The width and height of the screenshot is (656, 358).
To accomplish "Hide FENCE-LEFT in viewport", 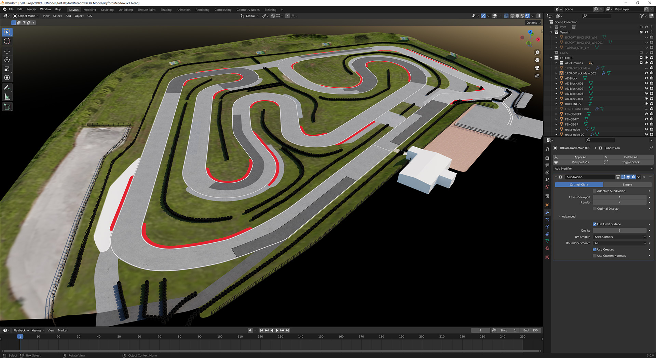I will (x=646, y=114).
